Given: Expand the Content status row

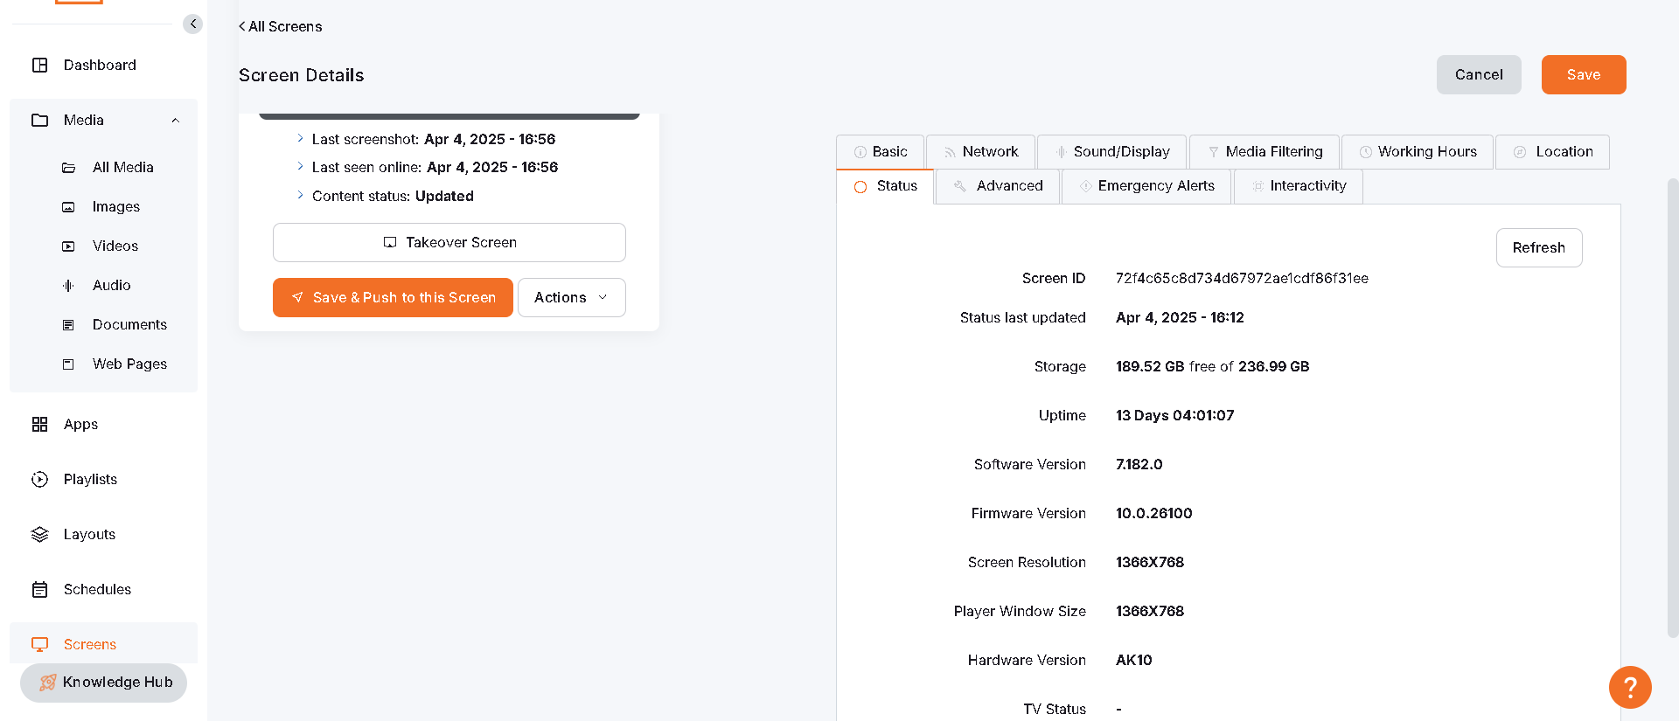Looking at the screenshot, I should pyautogui.click(x=300, y=196).
